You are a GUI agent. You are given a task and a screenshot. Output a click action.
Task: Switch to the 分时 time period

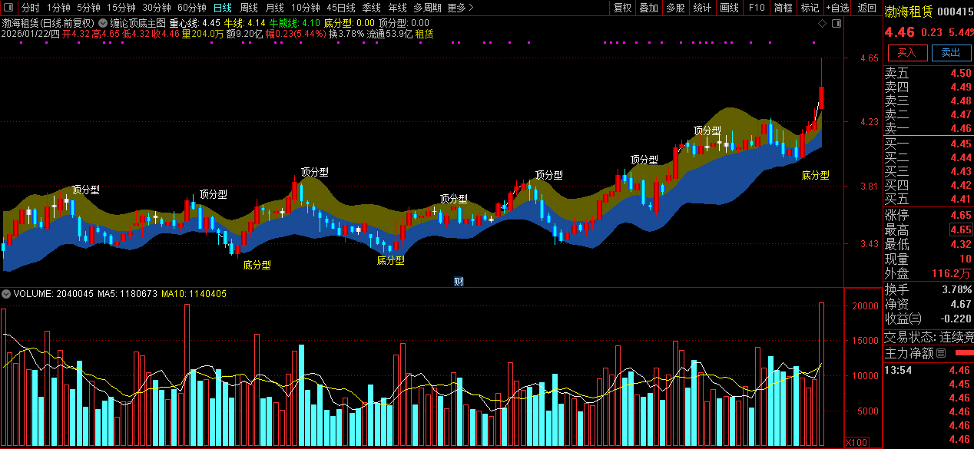(30, 8)
